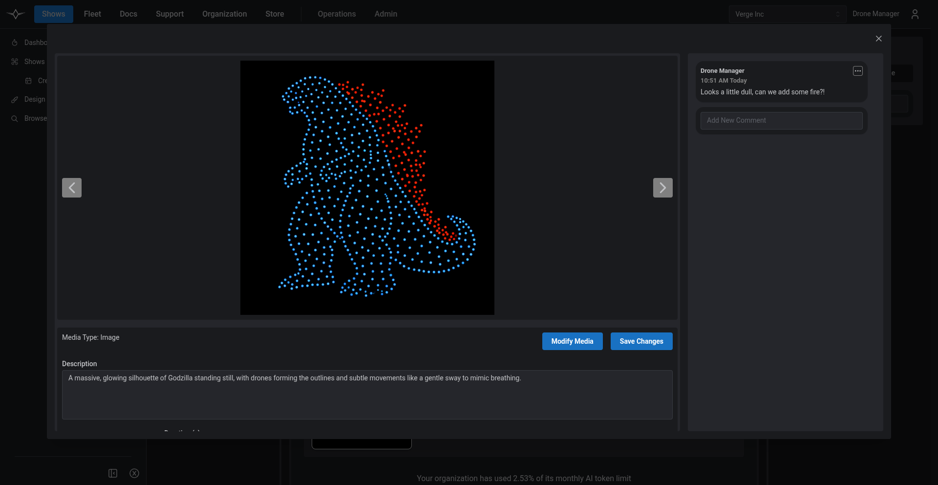
Task: Advance to next media with right arrow
Action: click(x=662, y=188)
